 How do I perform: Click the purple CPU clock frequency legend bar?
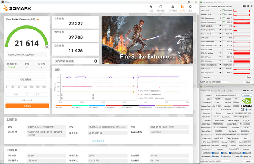pos(147,106)
